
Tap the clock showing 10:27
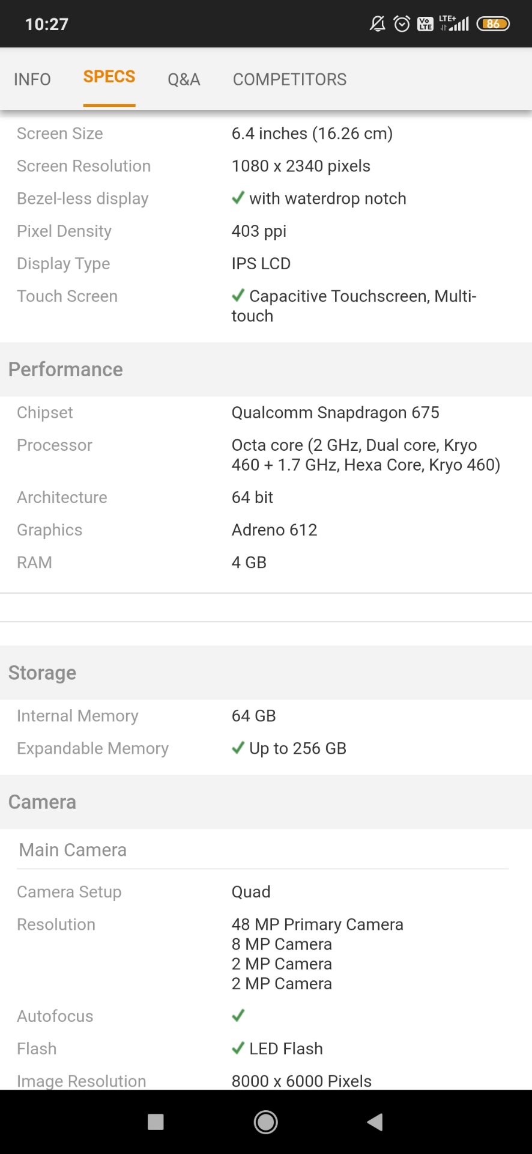click(x=47, y=24)
